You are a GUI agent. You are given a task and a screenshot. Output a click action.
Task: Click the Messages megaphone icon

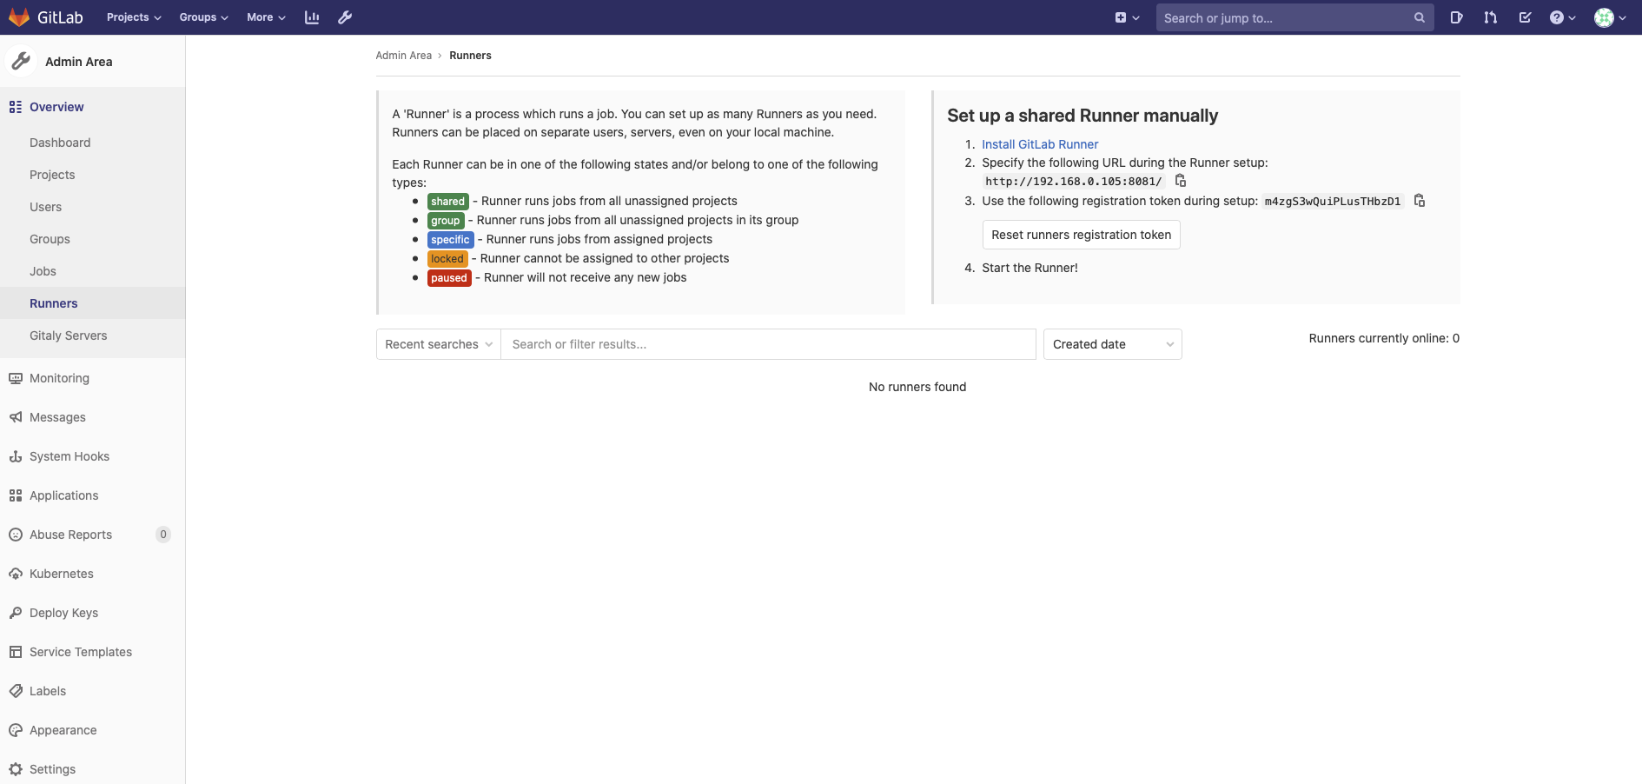(x=16, y=417)
